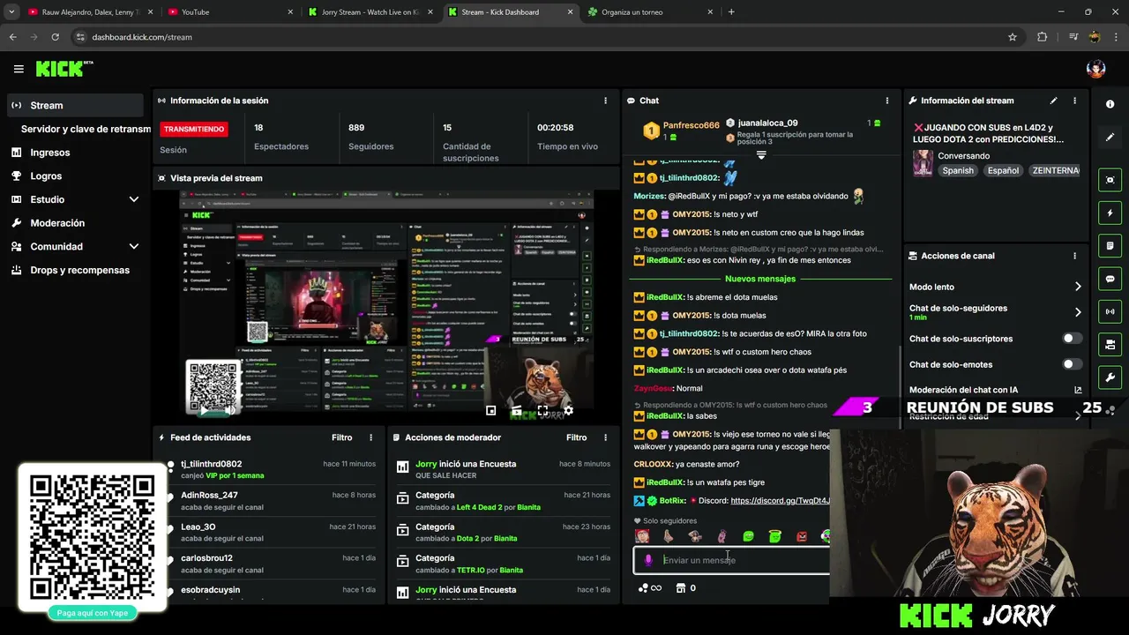This screenshot has height=635, width=1129.
Task: Open a new browser tab
Action: pyautogui.click(x=731, y=12)
